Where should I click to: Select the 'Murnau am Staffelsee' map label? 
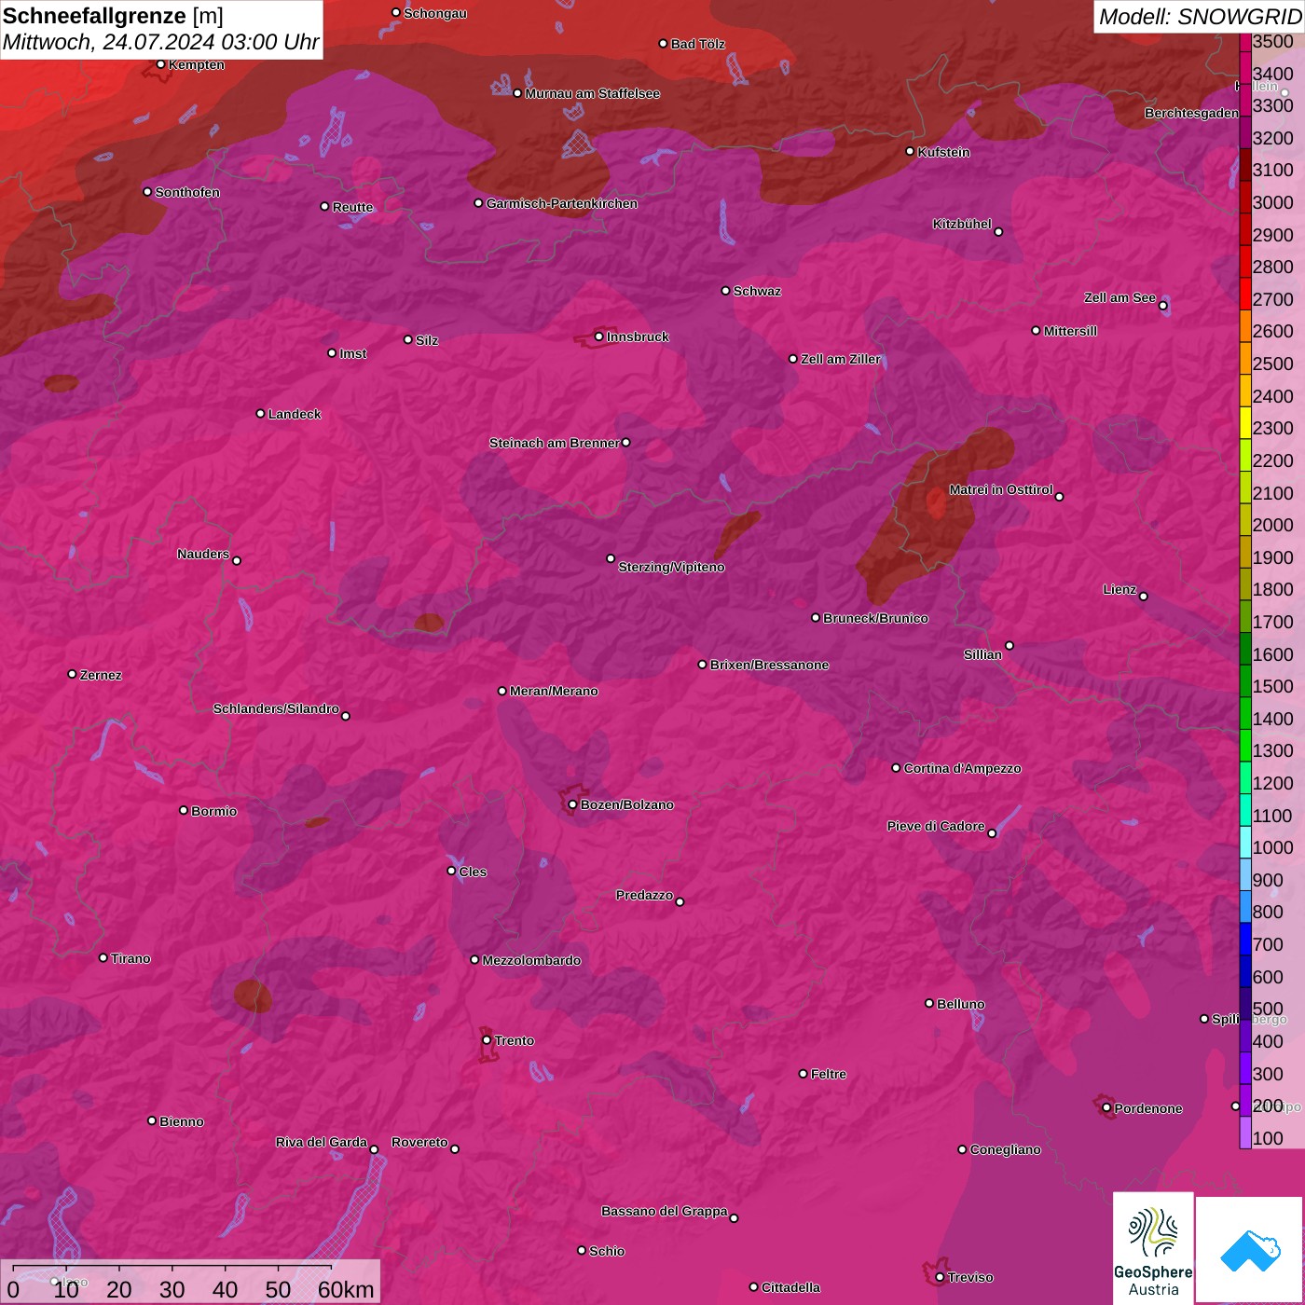593,93
